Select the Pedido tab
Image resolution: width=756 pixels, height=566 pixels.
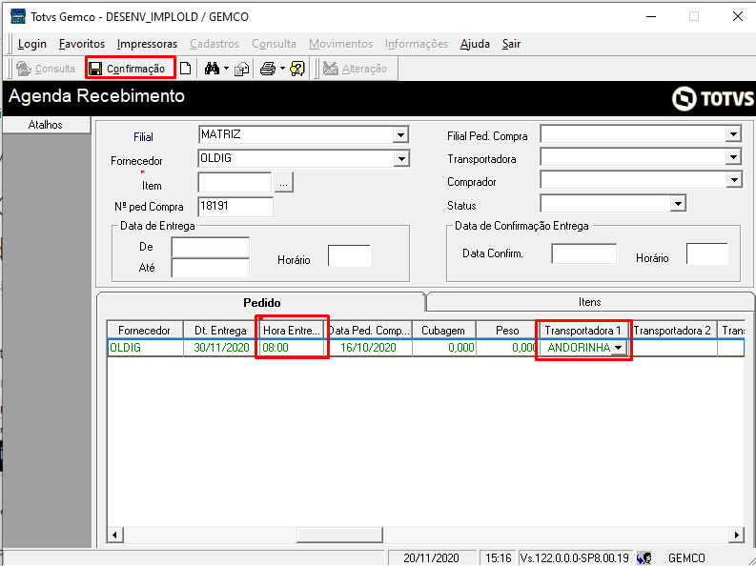pyautogui.click(x=261, y=302)
